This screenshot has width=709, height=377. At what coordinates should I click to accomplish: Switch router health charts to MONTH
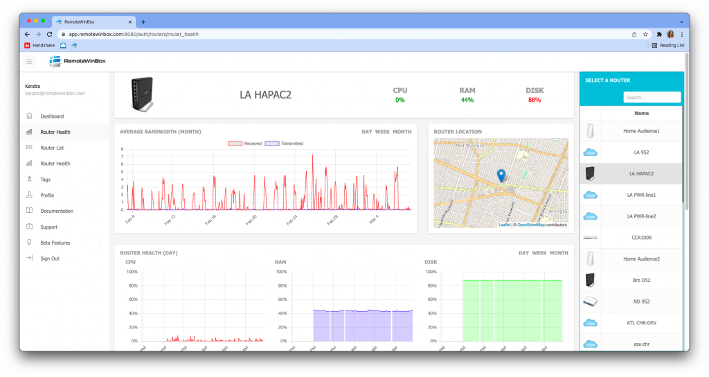click(559, 253)
